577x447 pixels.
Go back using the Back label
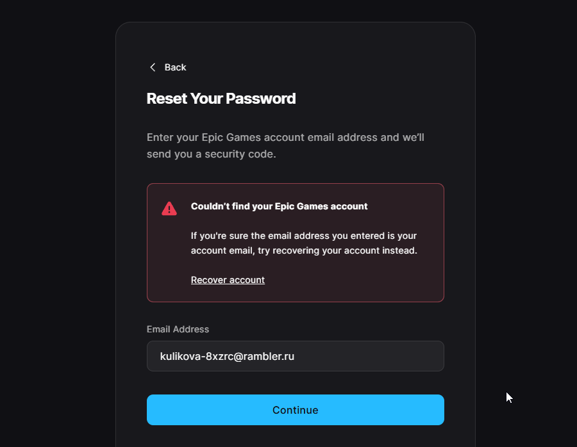coord(175,67)
